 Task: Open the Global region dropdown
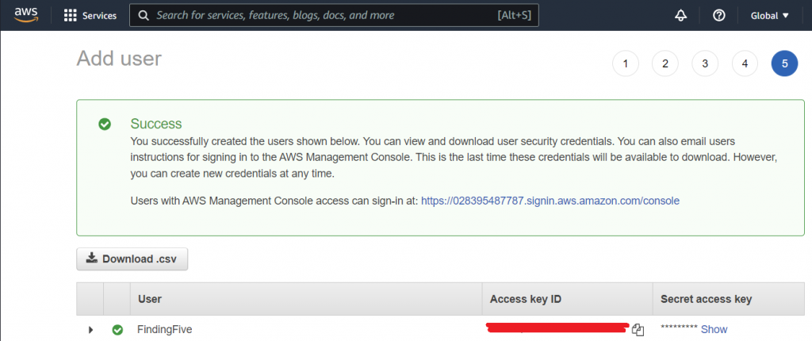click(x=769, y=16)
